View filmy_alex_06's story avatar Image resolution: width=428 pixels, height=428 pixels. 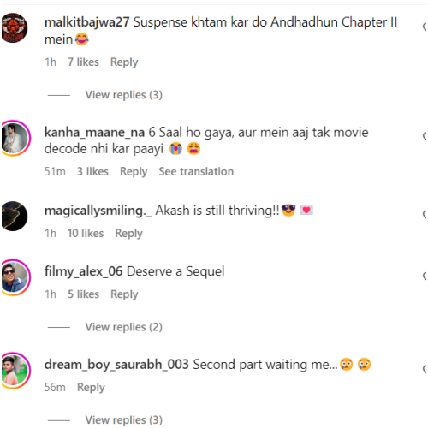coord(15,277)
